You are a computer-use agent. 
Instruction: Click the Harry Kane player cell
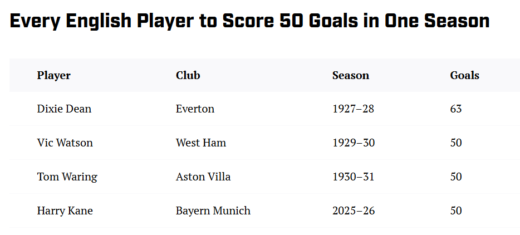[x=65, y=211]
